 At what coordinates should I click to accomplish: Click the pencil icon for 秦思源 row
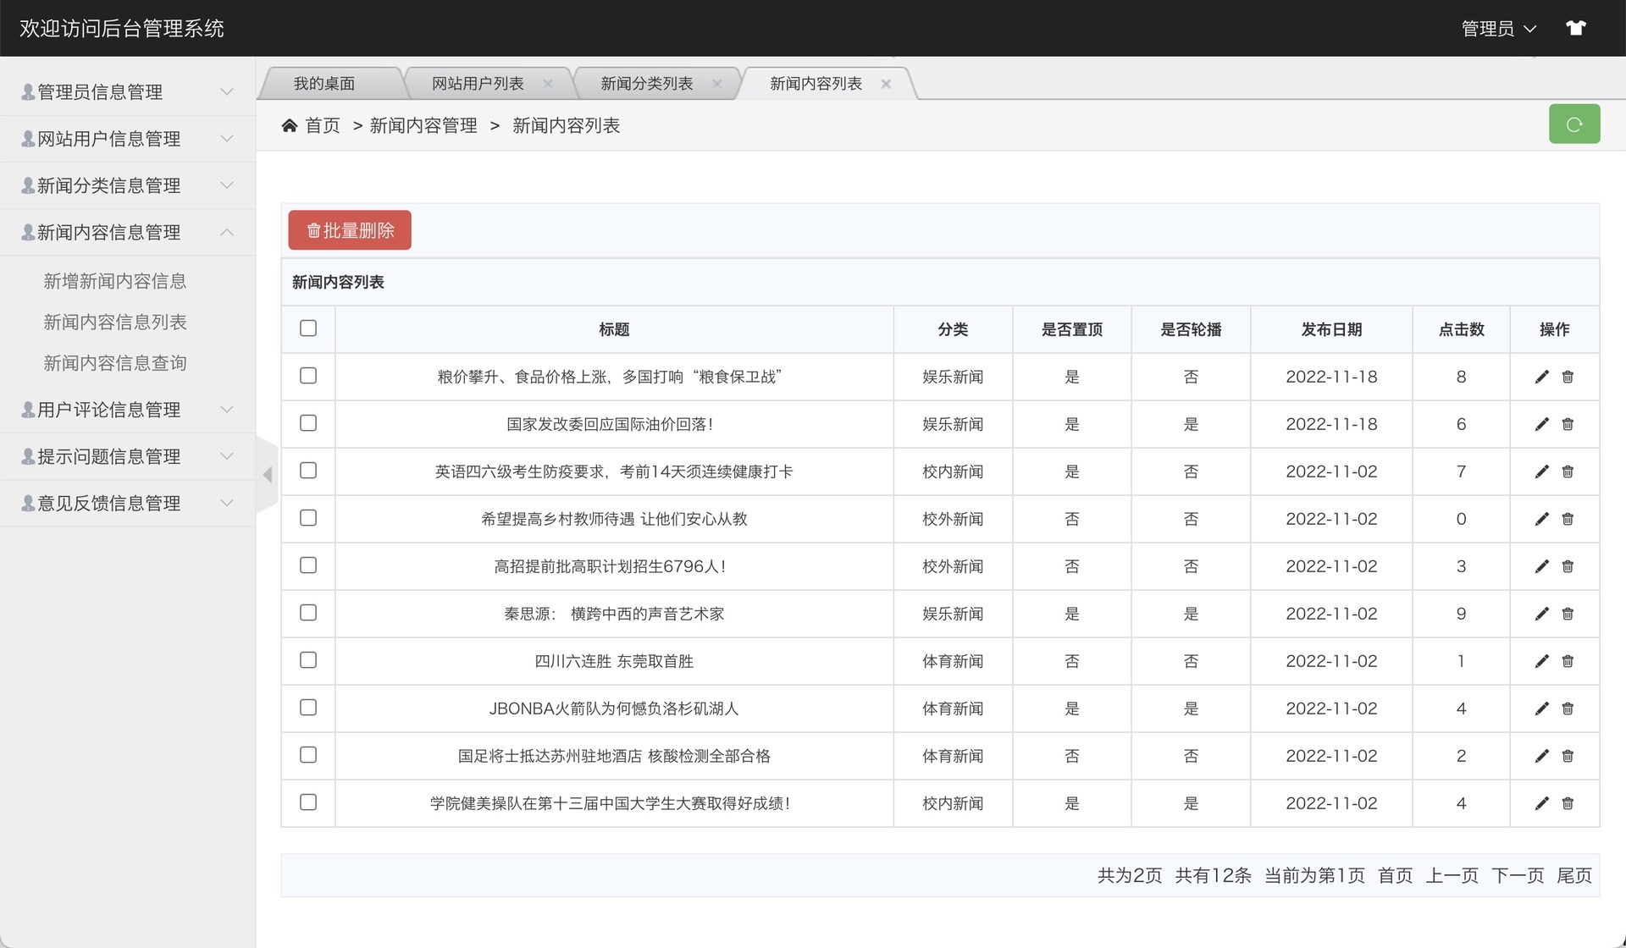1541,614
